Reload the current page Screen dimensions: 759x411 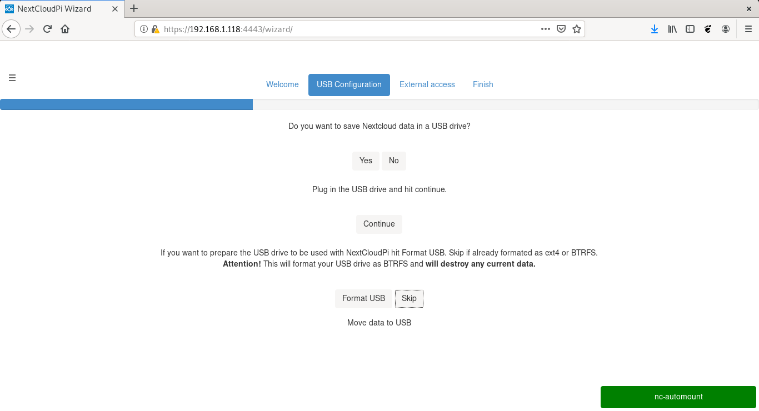tap(47, 29)
